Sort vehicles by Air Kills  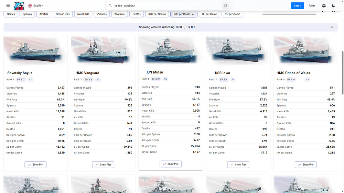coord(44,14)
